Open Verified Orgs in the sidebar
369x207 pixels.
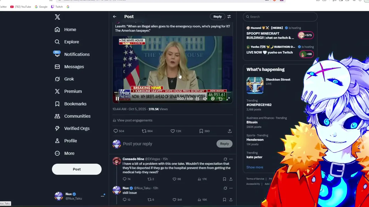(x=72, y=129)
